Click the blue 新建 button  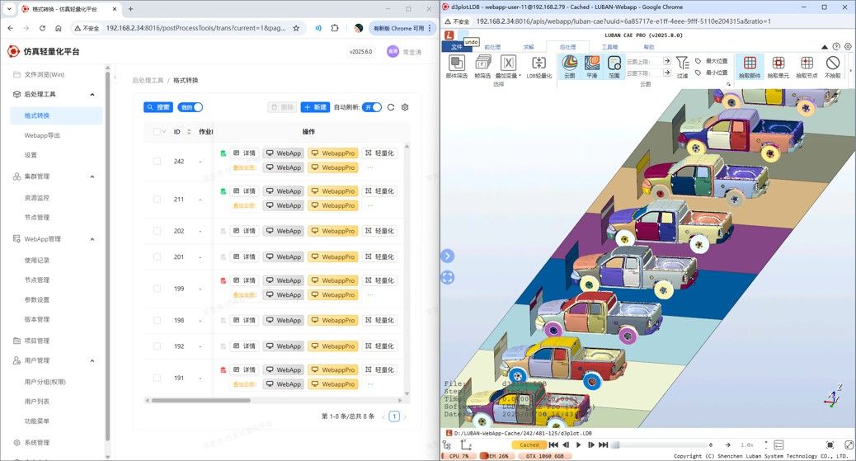[x=315, y=107]
